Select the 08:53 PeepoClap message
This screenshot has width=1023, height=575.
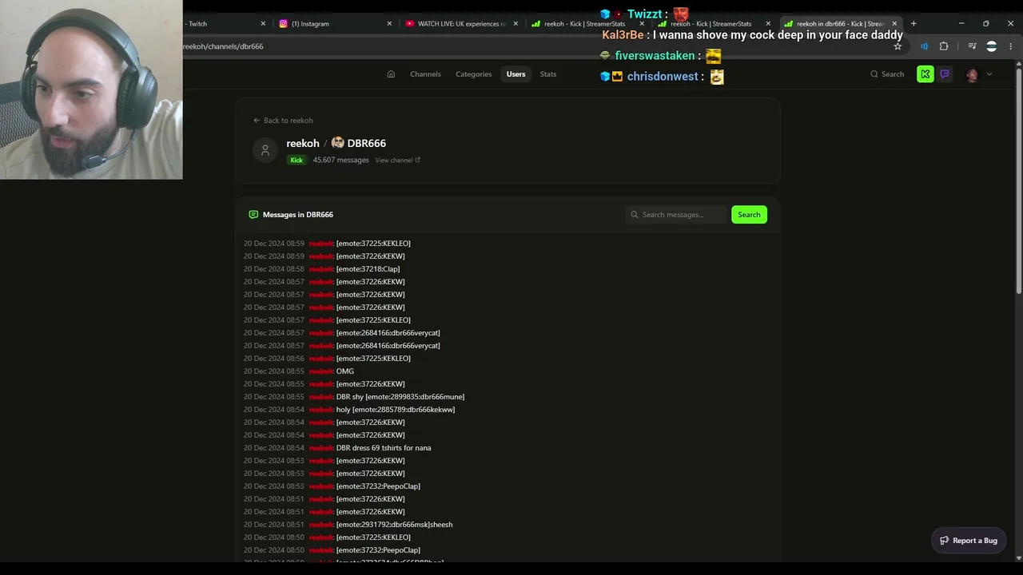coord(378,486)
